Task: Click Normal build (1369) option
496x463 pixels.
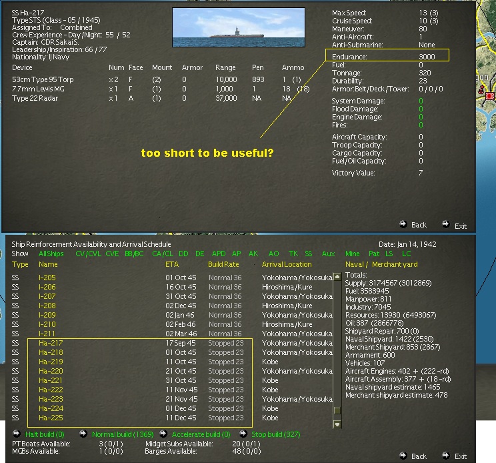Action: [123, 434]
